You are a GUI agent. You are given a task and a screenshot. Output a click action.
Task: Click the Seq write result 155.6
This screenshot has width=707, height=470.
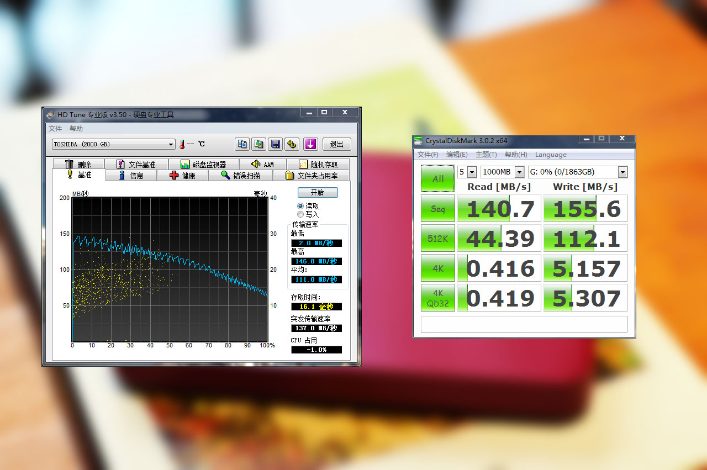pyautogui.click(x=585, y=209)
